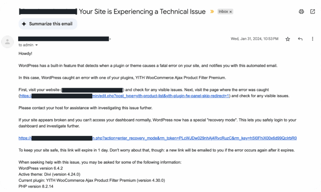Click the sender's profile avatar

pyautogui.click(x=8, y=42)
